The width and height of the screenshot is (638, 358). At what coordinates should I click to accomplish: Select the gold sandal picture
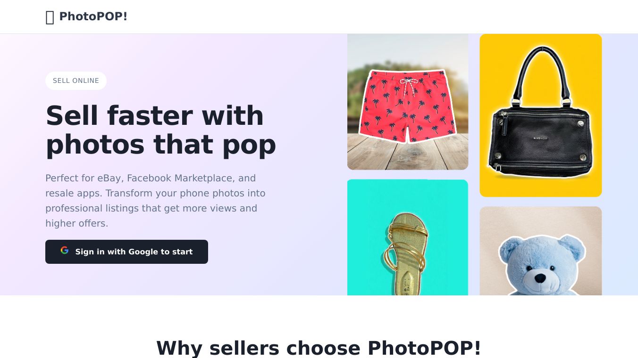click(408, 237)
